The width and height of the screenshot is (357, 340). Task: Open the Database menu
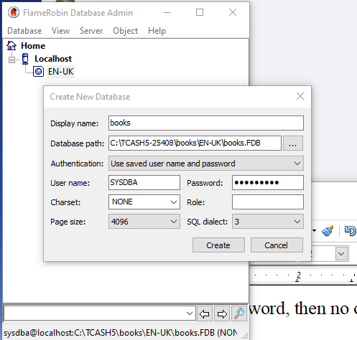click(24, 31)
